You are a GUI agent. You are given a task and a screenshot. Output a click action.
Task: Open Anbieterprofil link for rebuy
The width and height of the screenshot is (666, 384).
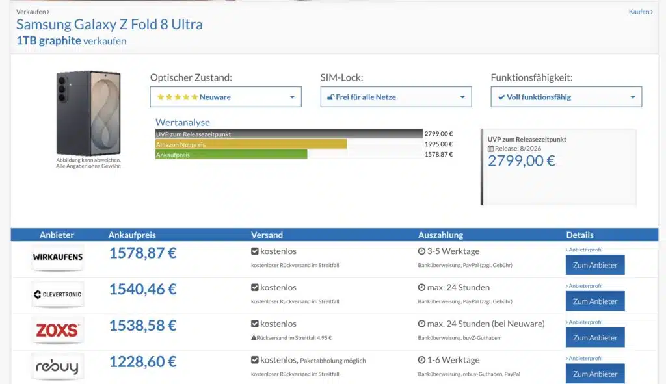(x=584, y=358)
